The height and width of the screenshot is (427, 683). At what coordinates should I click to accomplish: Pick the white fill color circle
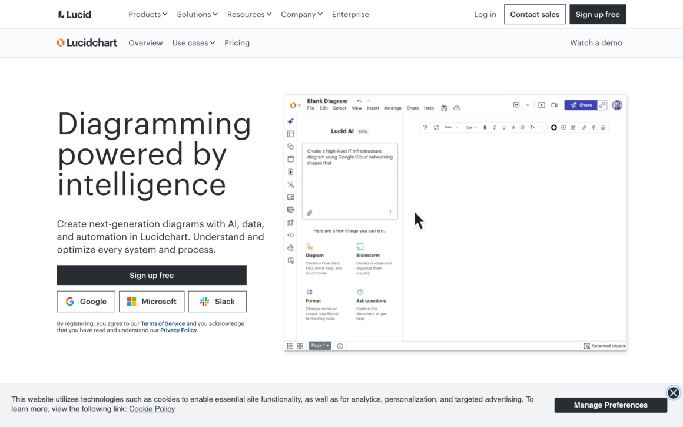544,128
